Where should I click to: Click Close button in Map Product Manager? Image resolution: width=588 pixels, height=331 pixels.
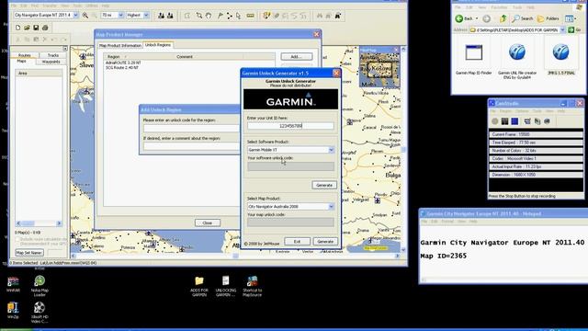tap(208, 223)
